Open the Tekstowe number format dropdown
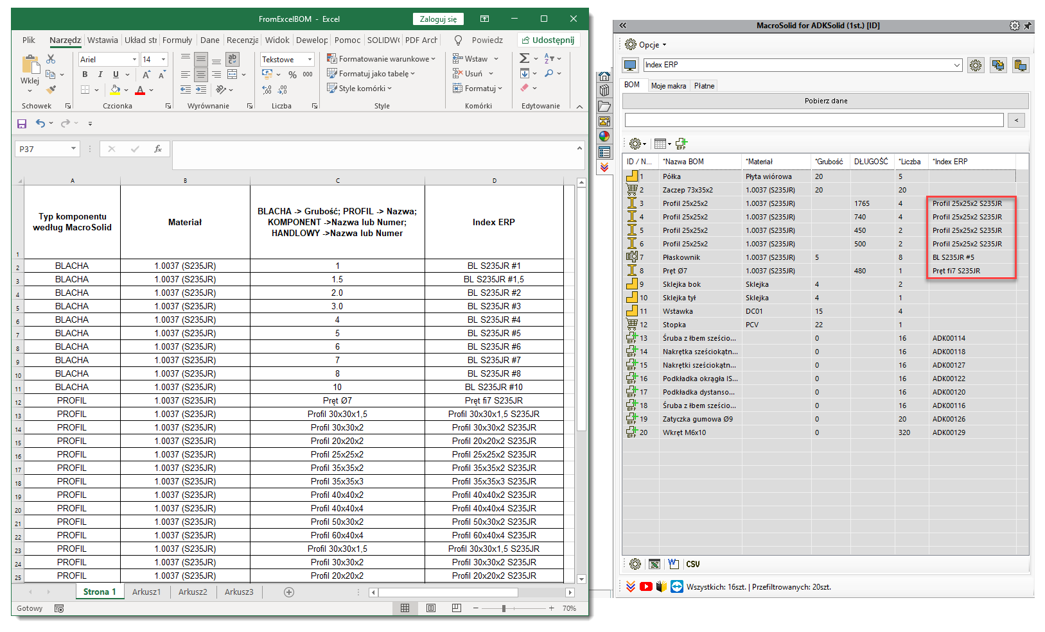The image size is (1045, 632). pos(310,59)
